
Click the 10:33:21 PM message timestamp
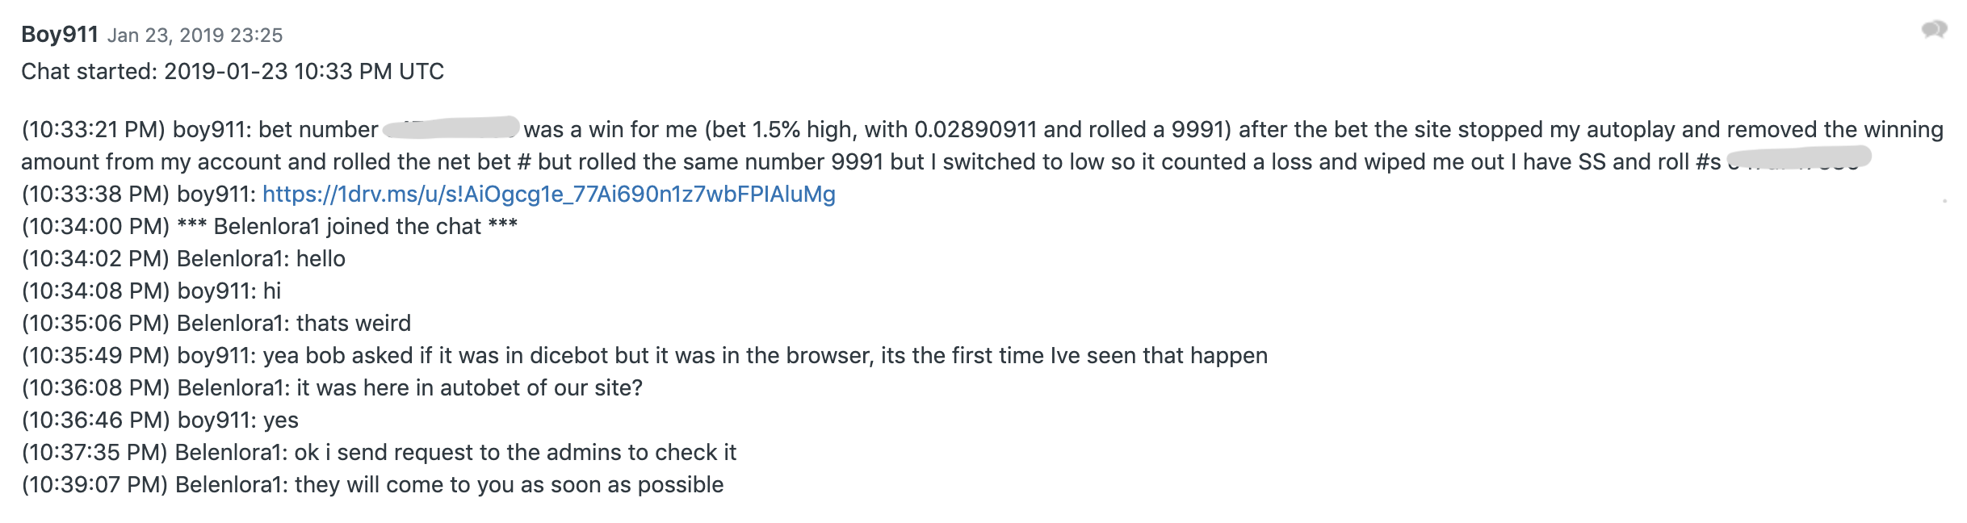click(94, 130)
